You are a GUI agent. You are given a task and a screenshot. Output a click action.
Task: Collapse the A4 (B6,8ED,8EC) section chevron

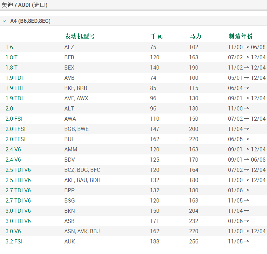tap(4, 21)
